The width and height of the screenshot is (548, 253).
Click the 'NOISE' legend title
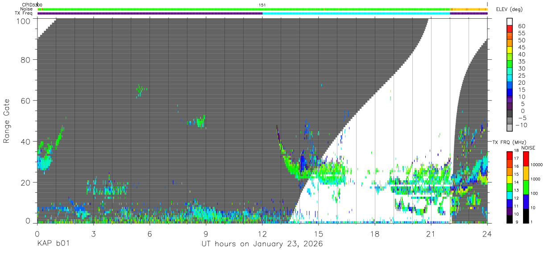coord(528,148)
